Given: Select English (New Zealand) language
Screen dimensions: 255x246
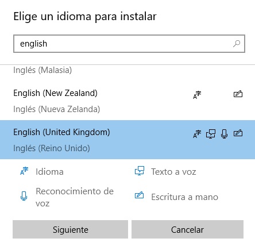Looking at the screenshot, I should pos(127,101).
